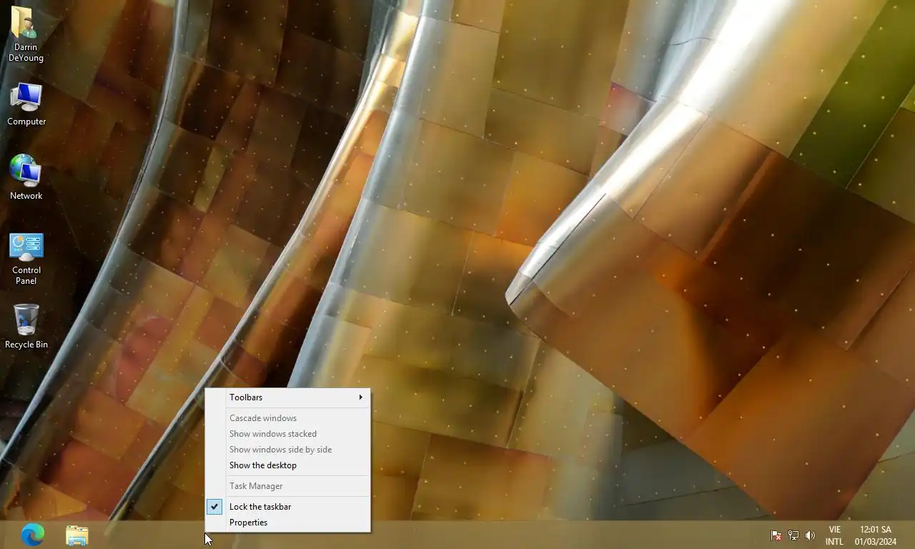Viewport: 915px width, 549px height.
Task: Select the Control Panel desktop icon
Action: click(26, 258)
